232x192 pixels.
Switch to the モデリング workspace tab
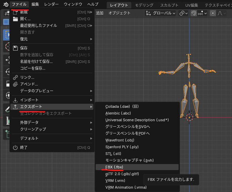[x=144, y=5]
